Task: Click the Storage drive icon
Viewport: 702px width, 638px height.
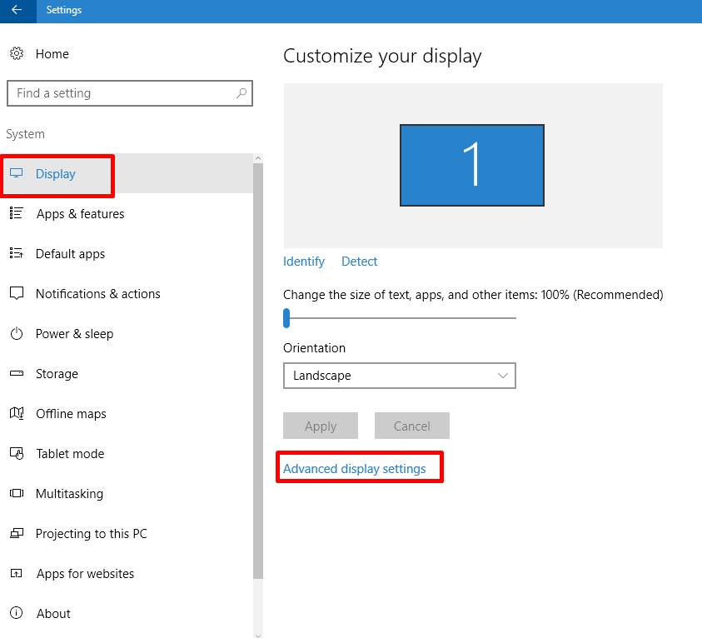Action: pos(17,374)
